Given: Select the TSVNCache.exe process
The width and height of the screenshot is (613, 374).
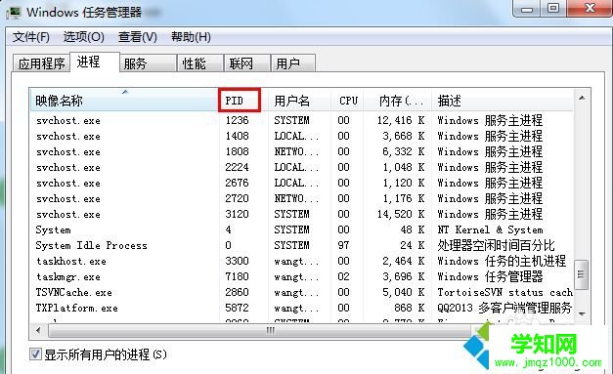Looking at the screenshot, I should click(302, 292).
